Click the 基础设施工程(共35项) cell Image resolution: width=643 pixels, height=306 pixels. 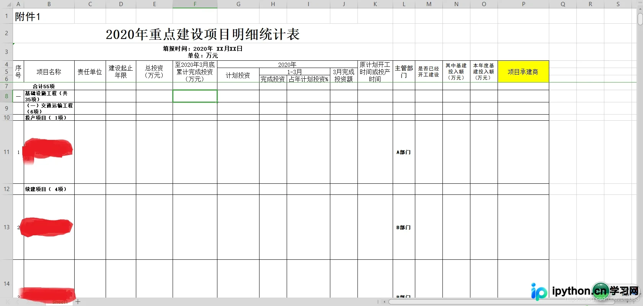point(49,96)
